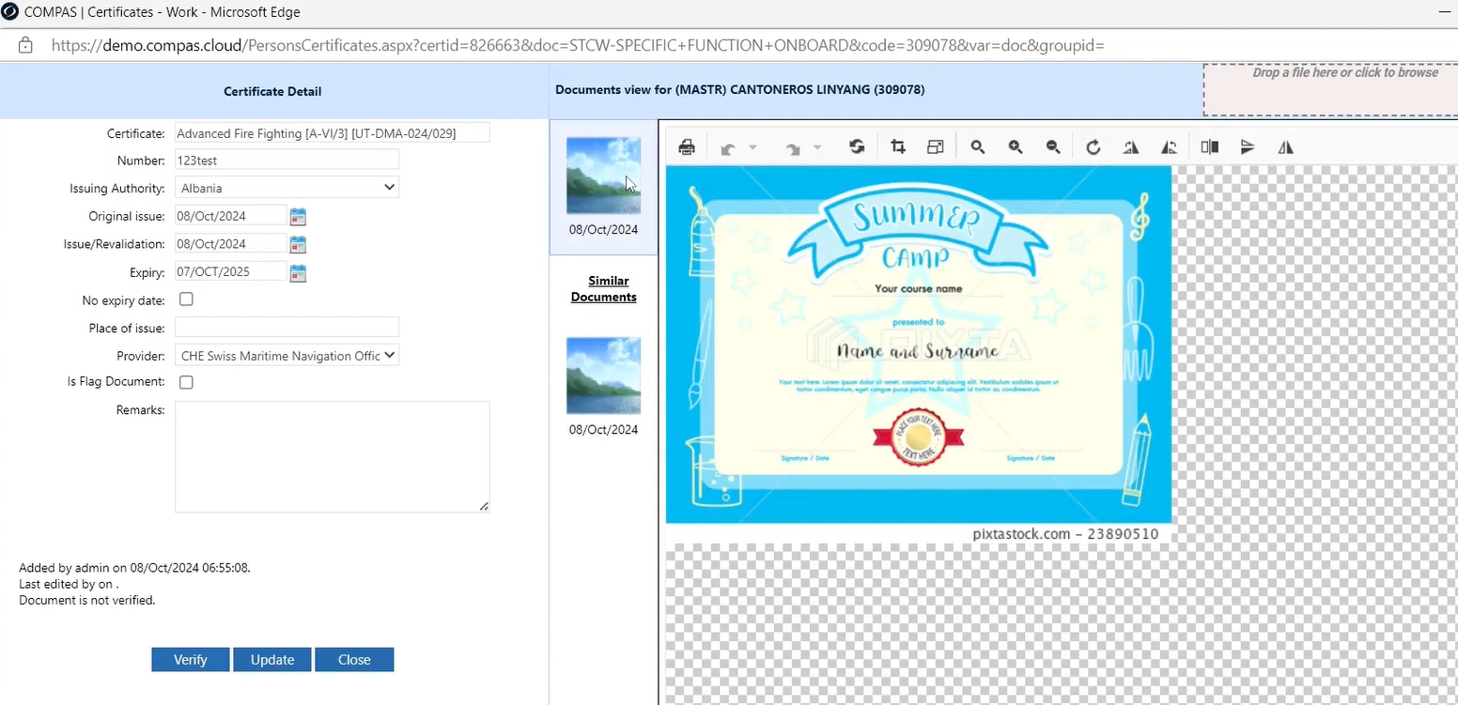
Task: Open calendar for Original issue date
Action: tap(298, 217)
